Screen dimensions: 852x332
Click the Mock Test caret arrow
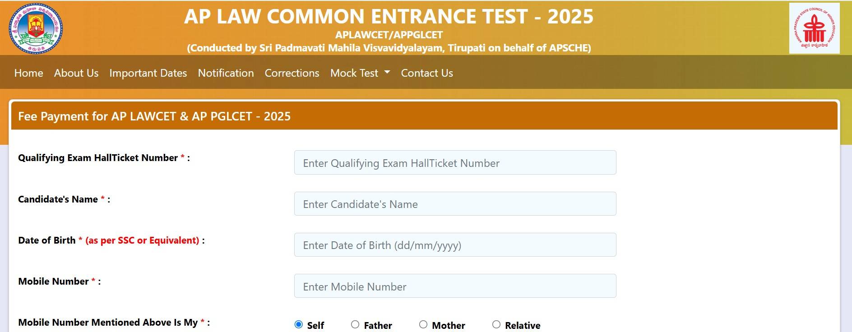tap(387, 72)
